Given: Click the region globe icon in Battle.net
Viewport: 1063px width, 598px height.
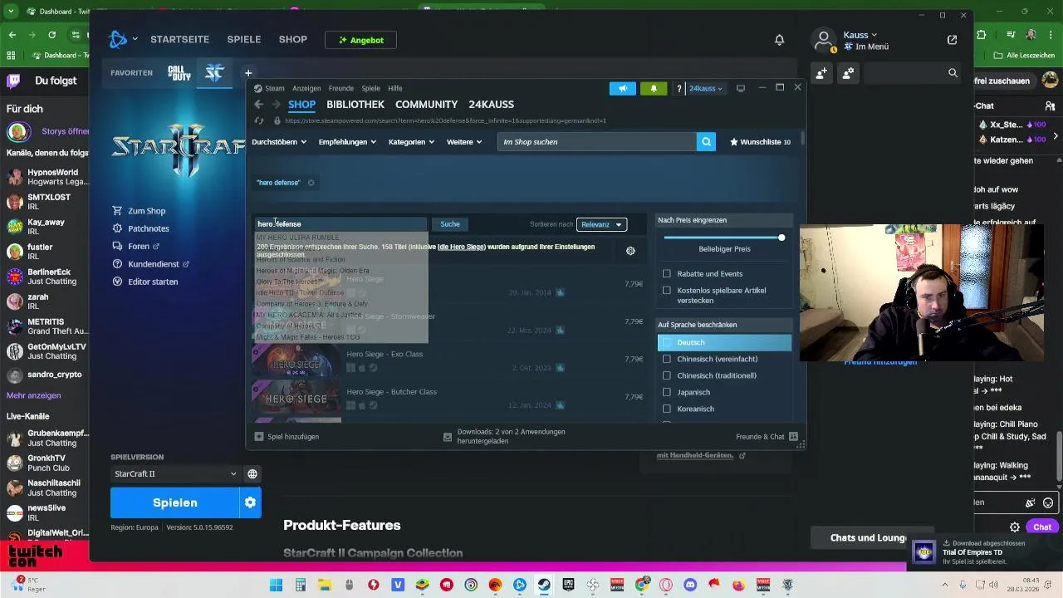Looking at the screenshot, I should pyautogui.click(x=252, y=474).
